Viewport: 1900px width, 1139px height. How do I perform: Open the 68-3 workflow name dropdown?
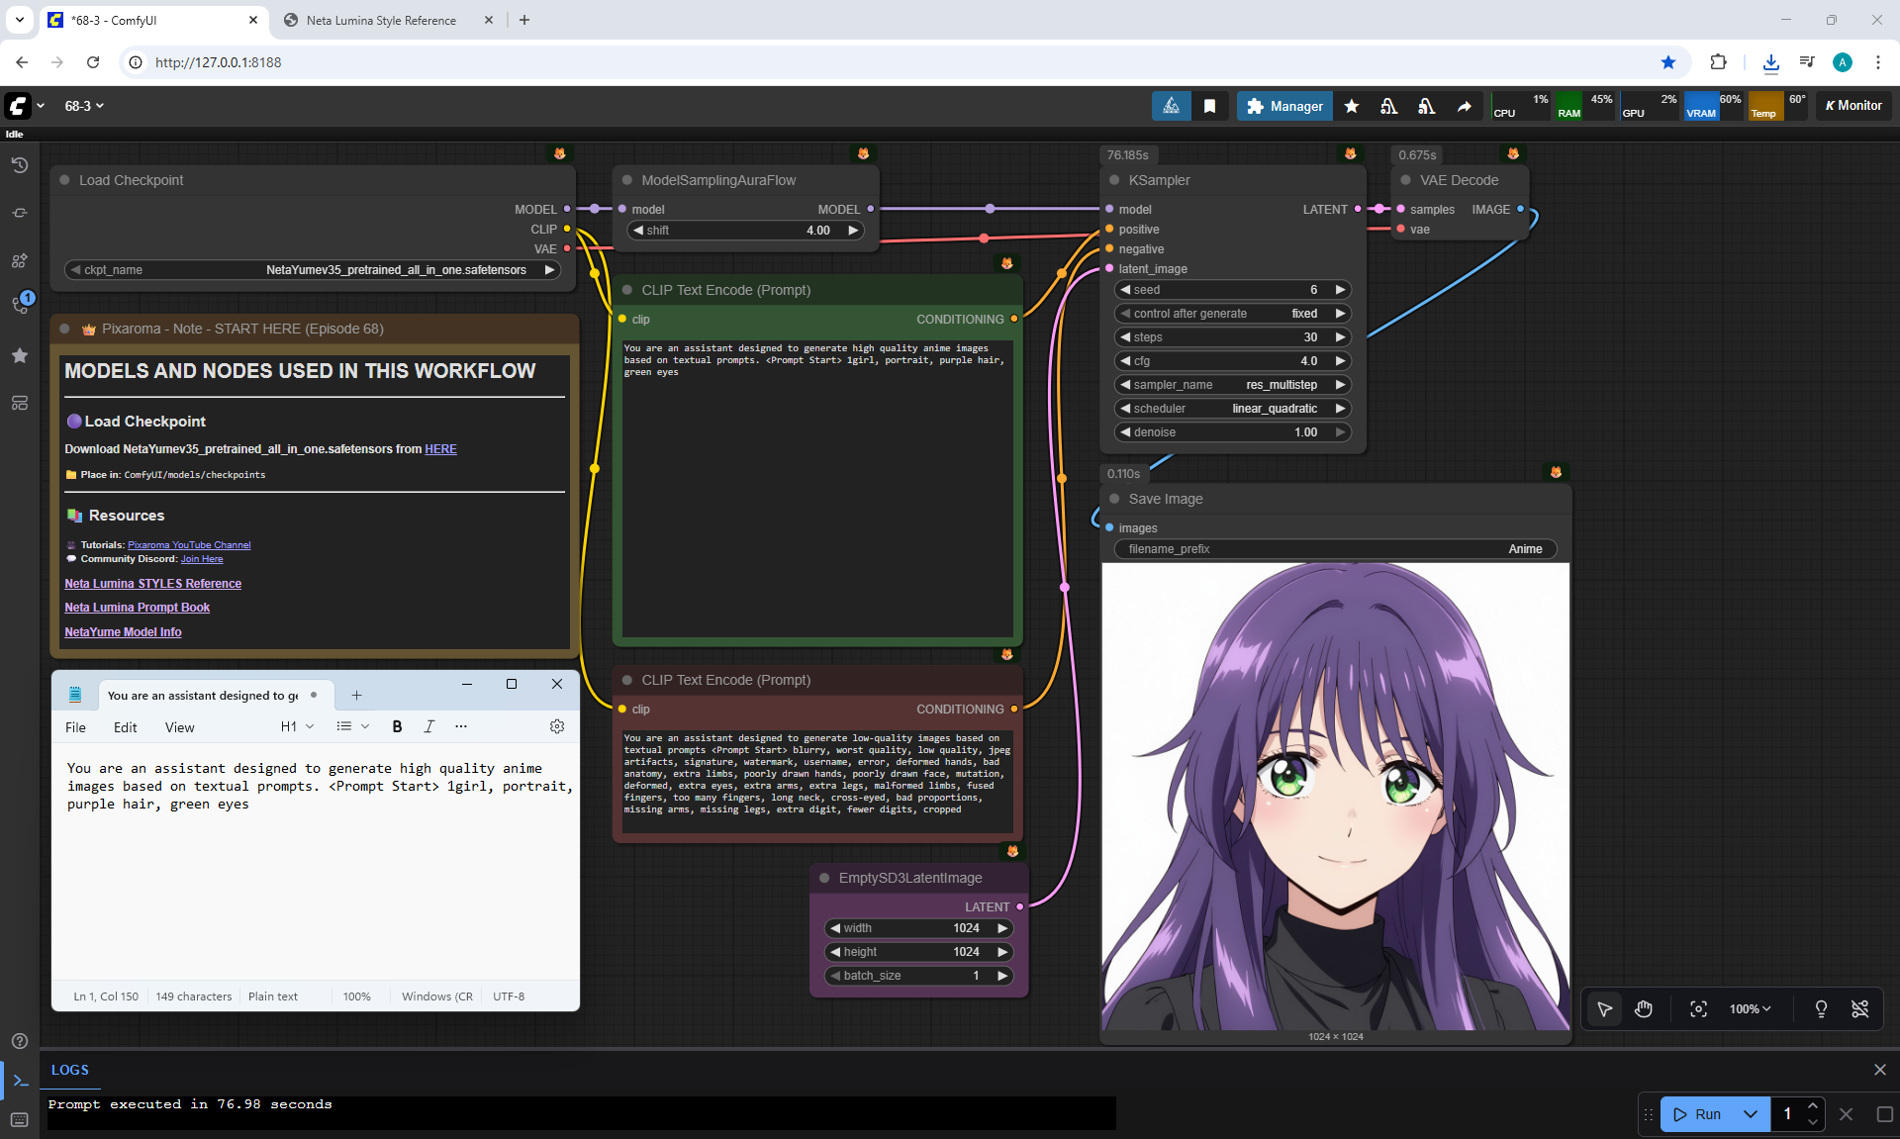click(84, 106)
